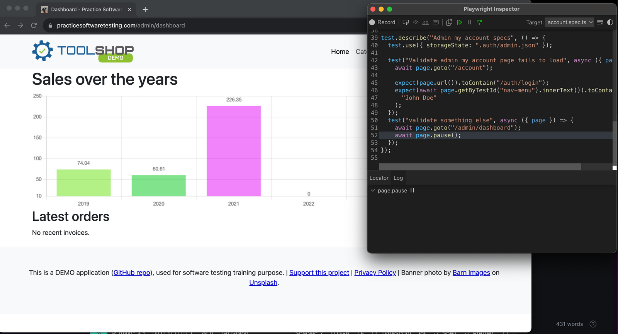Screen dimensions: 618x334
Task: Start recording with the Record button
Action: click(x=382, y=22)
